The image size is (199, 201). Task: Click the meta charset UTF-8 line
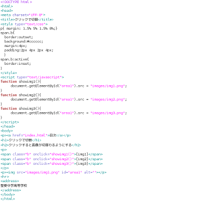point(23,15)
